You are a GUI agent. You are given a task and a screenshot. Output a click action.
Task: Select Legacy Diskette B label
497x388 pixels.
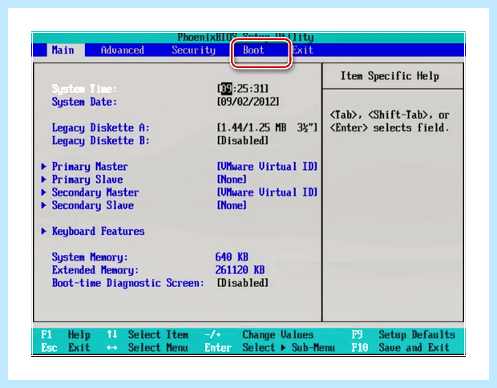100,140
